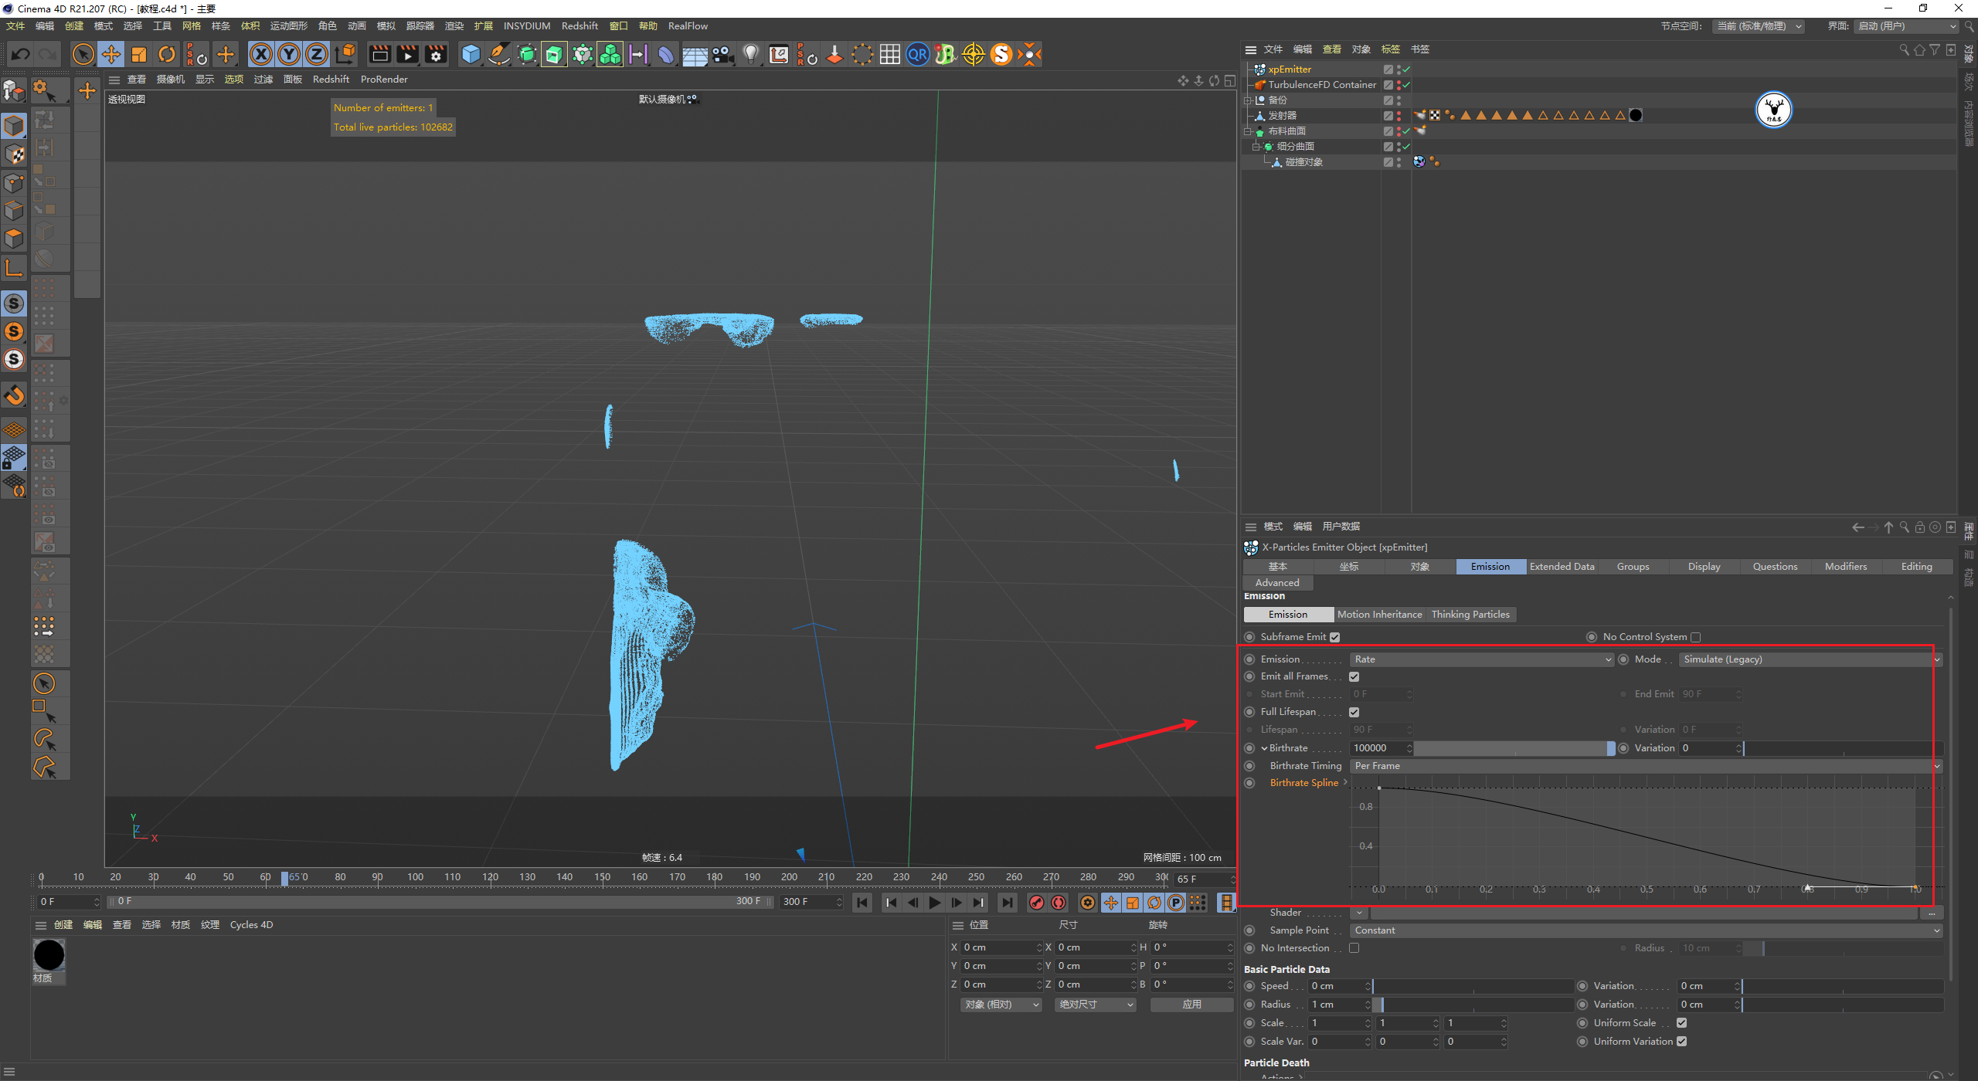
Task: Click the Undo arrow icon
Action: (21, 54)
